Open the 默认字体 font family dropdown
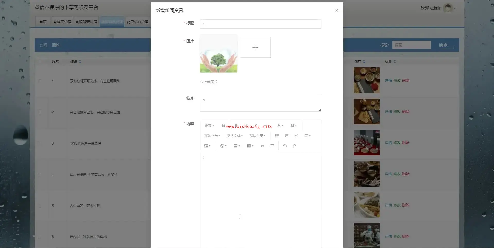This screenshot has height=248, width=494. coord(235,136)
